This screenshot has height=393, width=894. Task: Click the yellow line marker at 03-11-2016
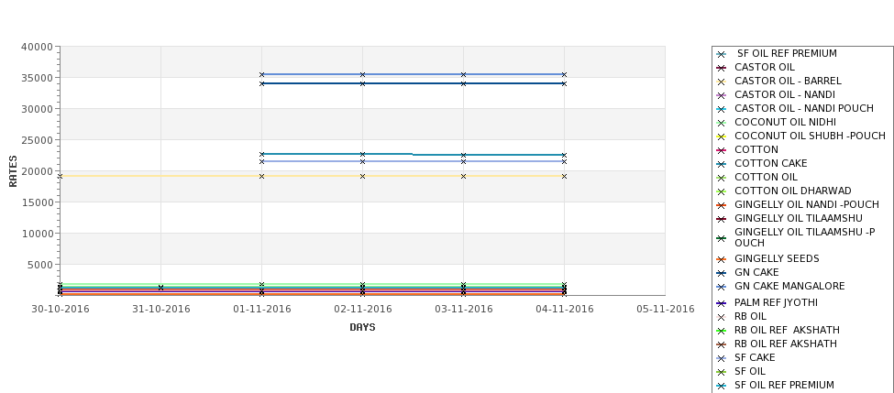click(x=463, y=177)
